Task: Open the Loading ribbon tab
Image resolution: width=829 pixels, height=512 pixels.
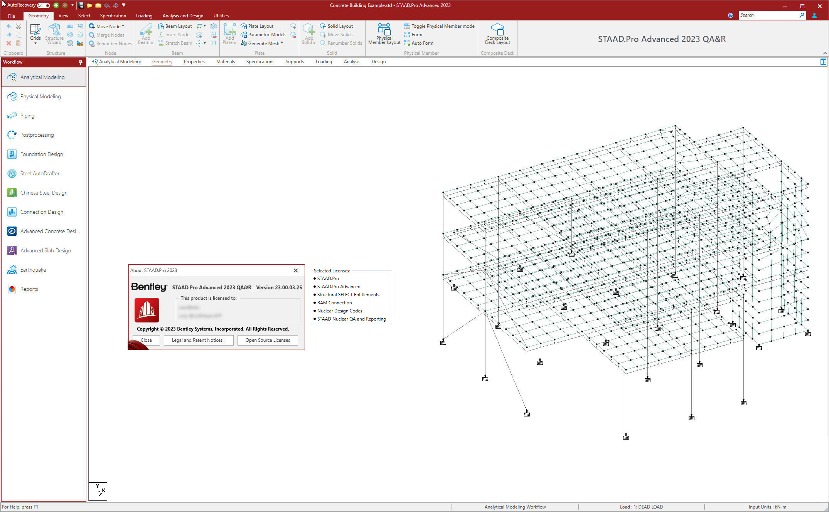Action: tap(144, 16)
